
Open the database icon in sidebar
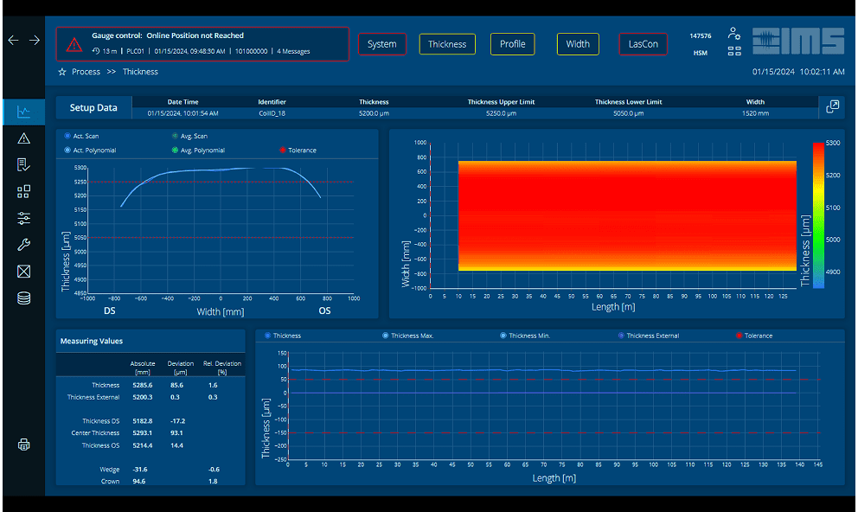pos(23,298)
